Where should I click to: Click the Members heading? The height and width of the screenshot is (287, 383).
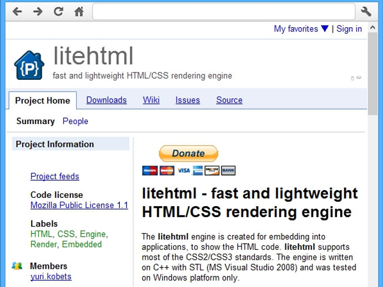point(48,266)
